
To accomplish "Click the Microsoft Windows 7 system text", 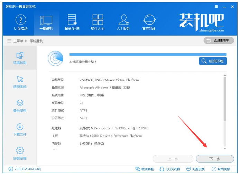I will click(105, 87).
